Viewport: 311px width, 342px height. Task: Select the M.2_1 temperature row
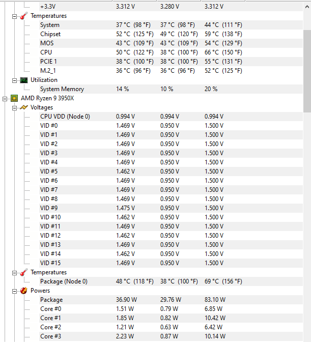click(50, 71)
